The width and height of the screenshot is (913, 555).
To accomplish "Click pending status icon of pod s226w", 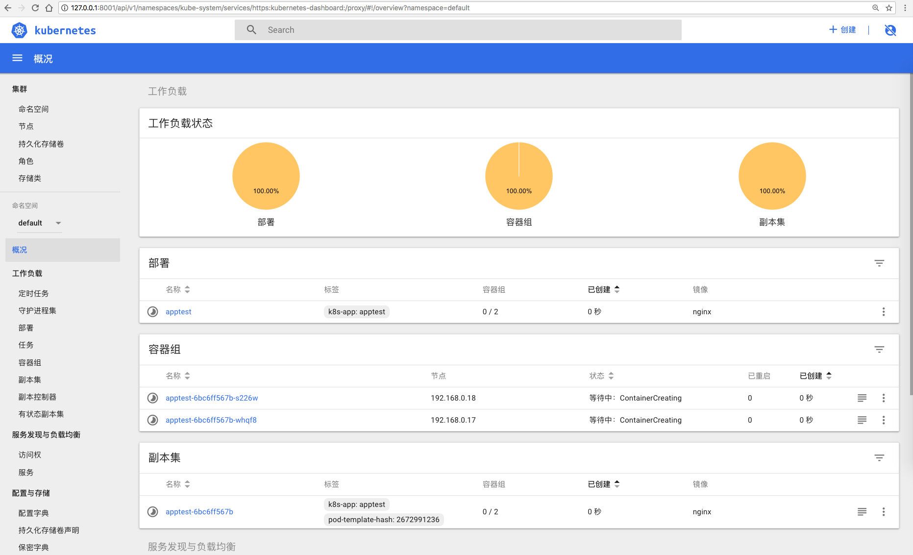I will pos(153,398).
